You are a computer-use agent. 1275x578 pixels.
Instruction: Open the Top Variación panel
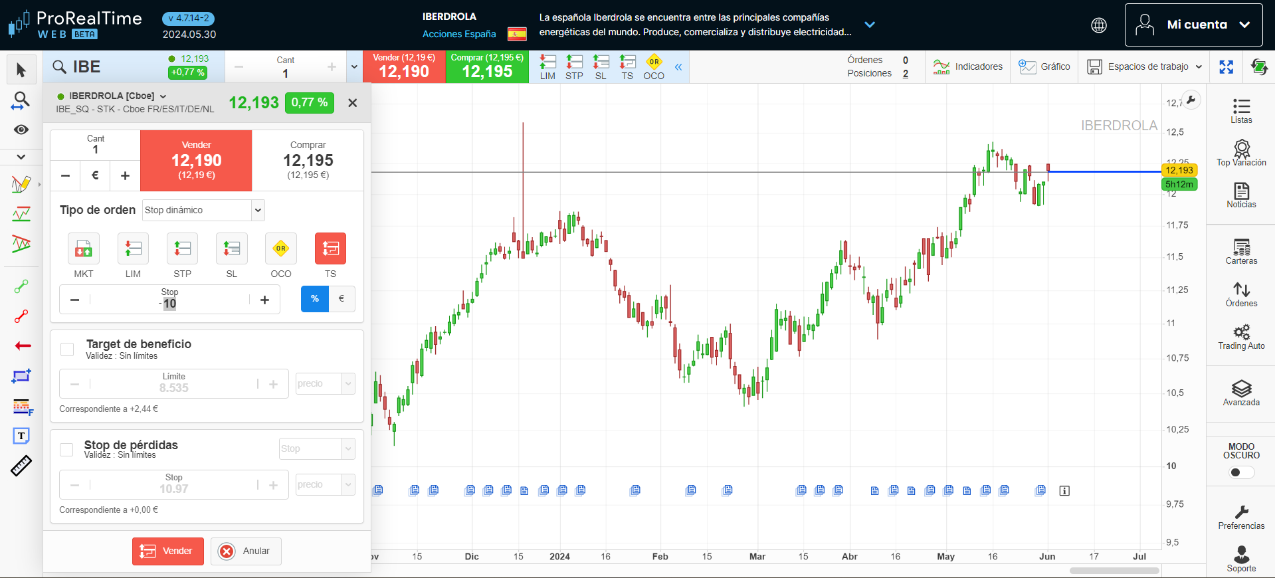pyautogui.click(x=1241, y=153)
